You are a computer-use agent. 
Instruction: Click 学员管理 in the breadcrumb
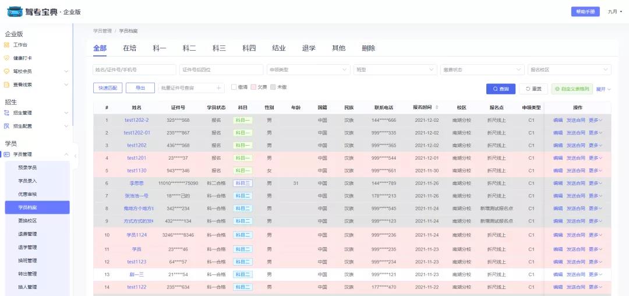pyautogui.click(x=103, y=30)
